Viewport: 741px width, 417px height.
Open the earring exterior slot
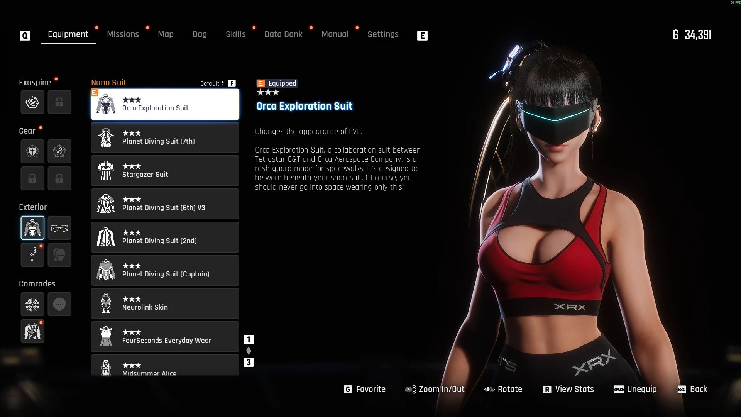[x=32, y=255]
